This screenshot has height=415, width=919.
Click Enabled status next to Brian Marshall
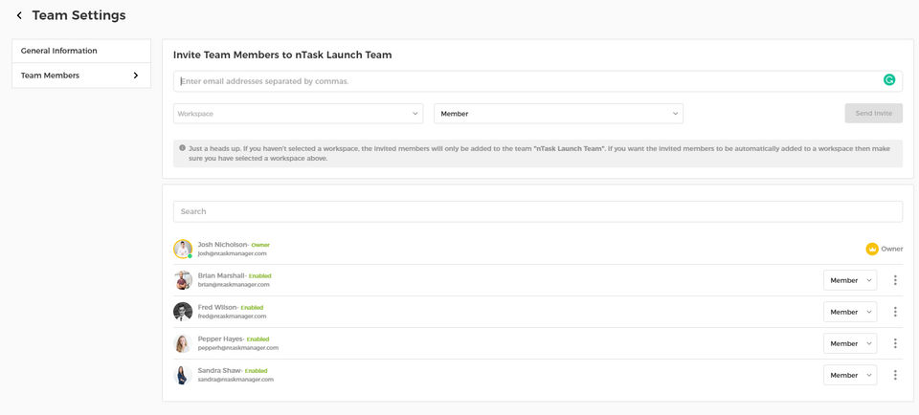259,275
